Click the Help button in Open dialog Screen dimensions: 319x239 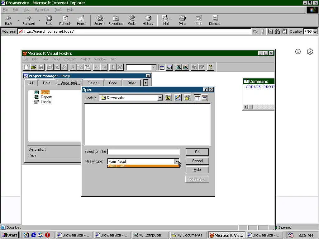tap(197, 170)
